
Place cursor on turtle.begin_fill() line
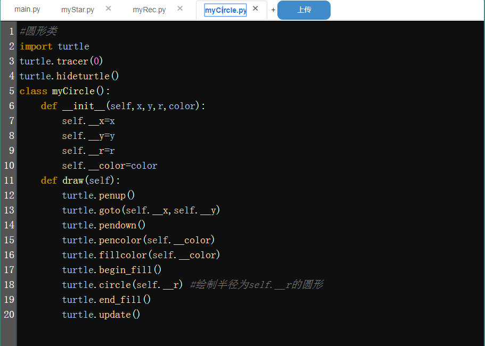[x=112, y=270]
